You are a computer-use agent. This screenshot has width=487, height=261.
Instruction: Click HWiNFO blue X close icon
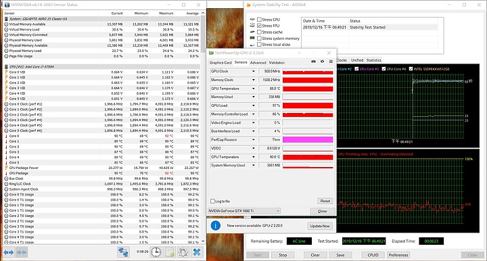(x=197, y=252)
